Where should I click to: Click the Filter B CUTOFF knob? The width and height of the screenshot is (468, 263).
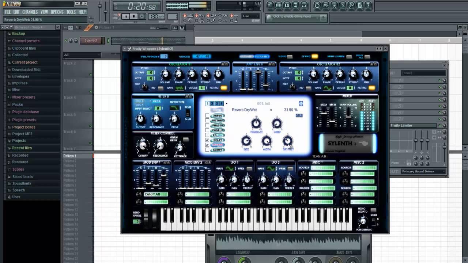tap(140, 119)
